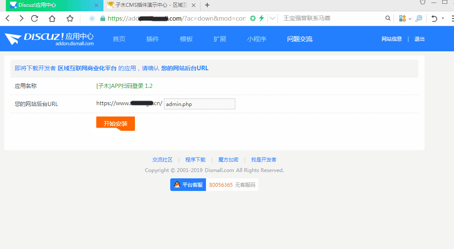
Task: Click the admin.php URL input field
Action: point(199,104)
